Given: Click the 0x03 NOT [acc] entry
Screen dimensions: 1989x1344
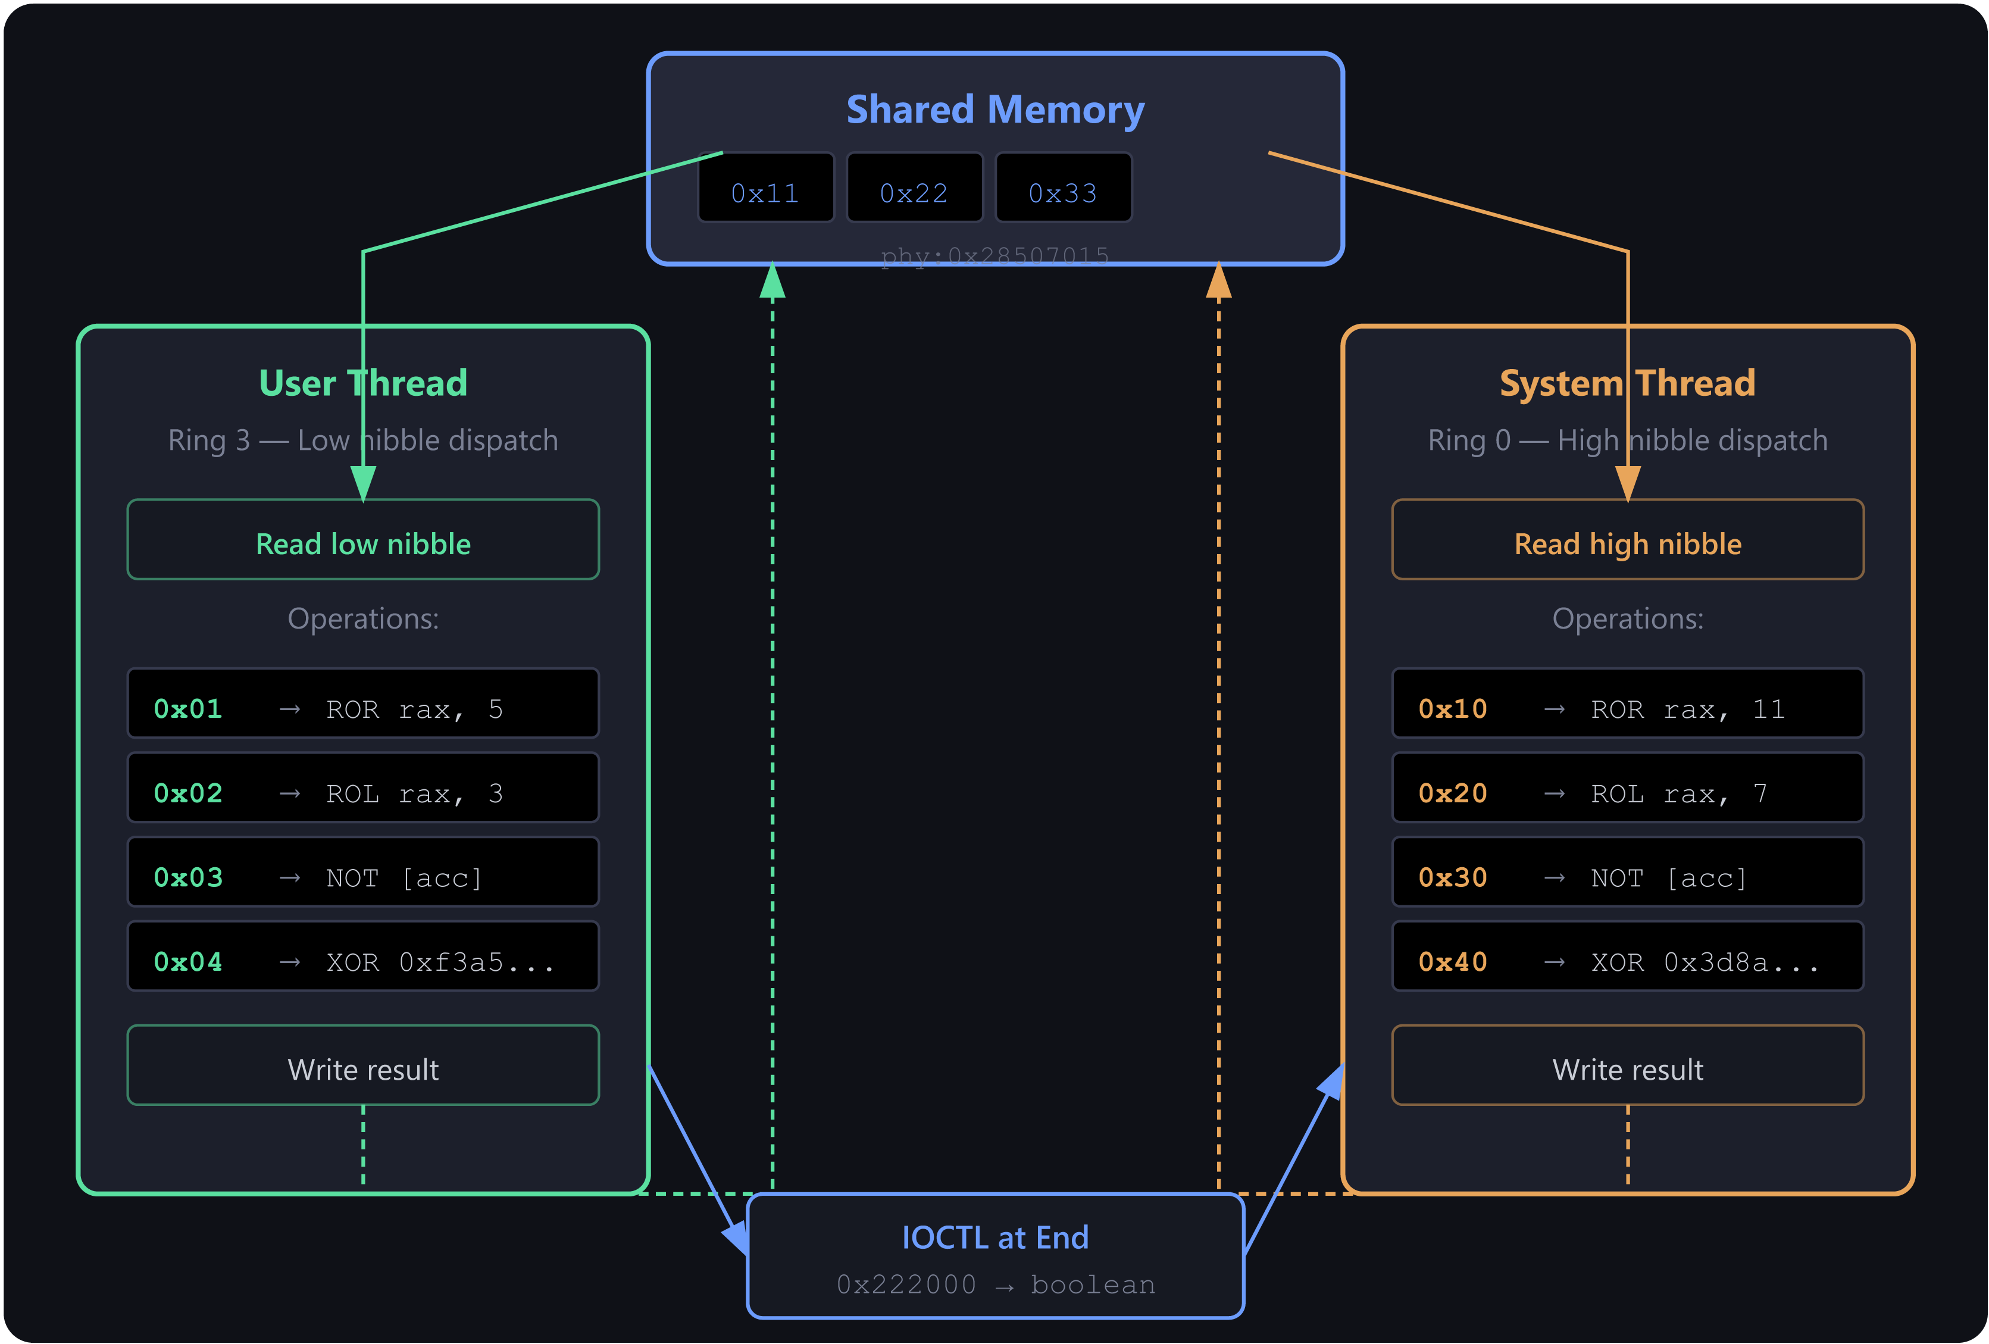Looking at the screenshot, I should (363, 873).
